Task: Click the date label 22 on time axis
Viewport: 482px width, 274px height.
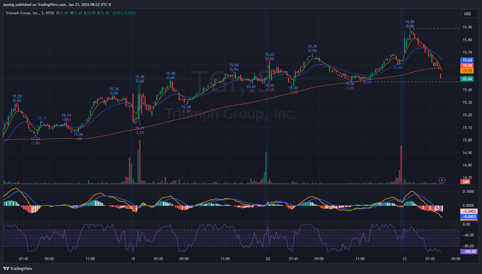Action: click(x=268, y=259)
